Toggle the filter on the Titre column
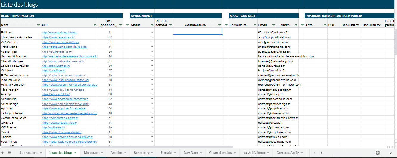The image size is (397, 158). [325, 25]
